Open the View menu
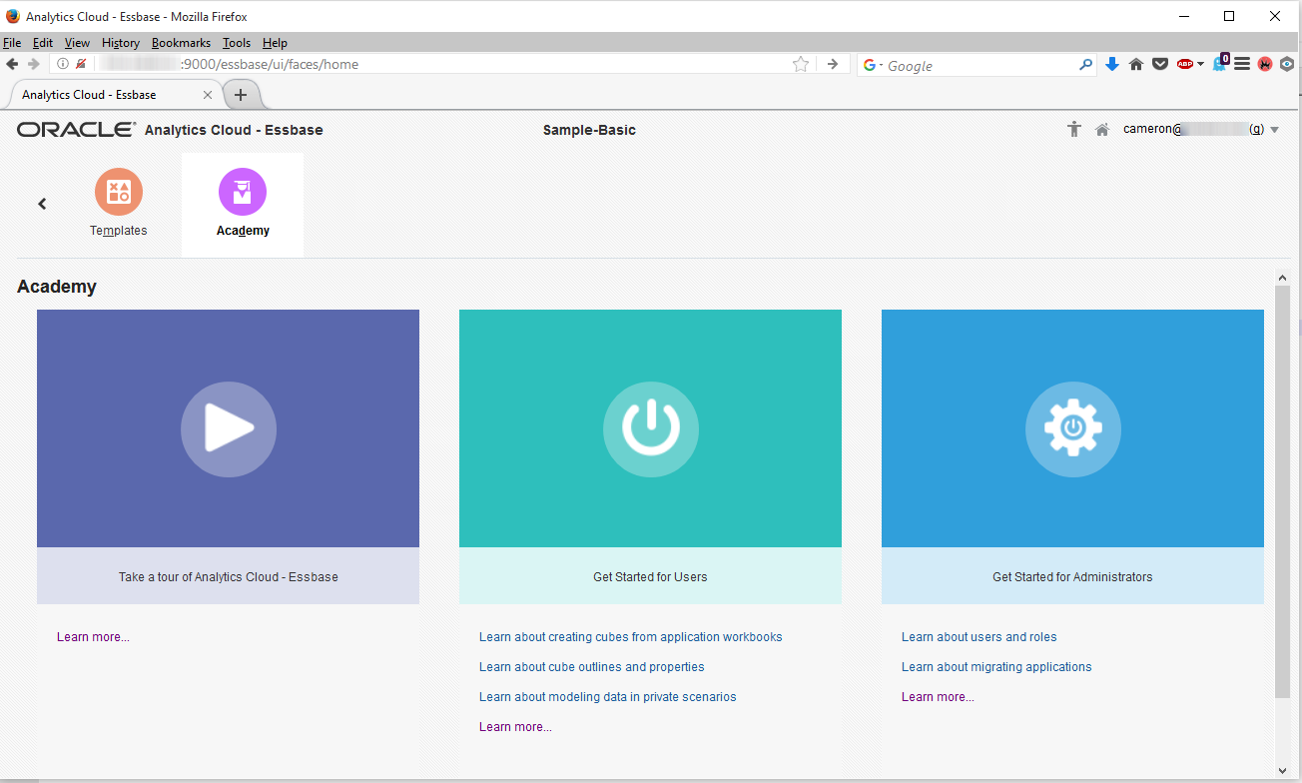Image resolution: width=1302 pixels, height=783 pixels. [x=77, y=43]
